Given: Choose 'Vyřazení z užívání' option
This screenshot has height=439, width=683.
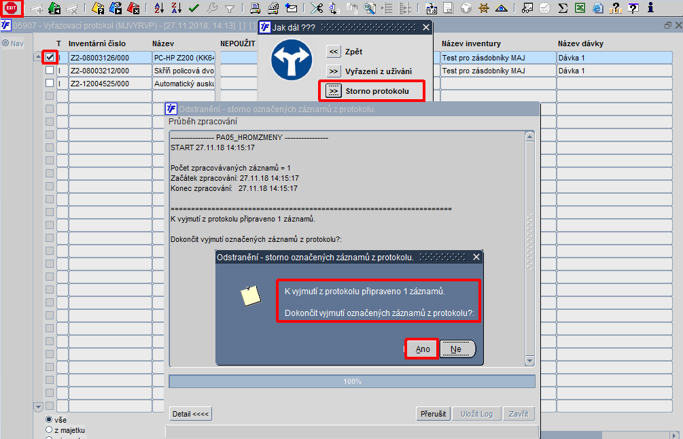Looking at the screenshot, I should [334, 71].
